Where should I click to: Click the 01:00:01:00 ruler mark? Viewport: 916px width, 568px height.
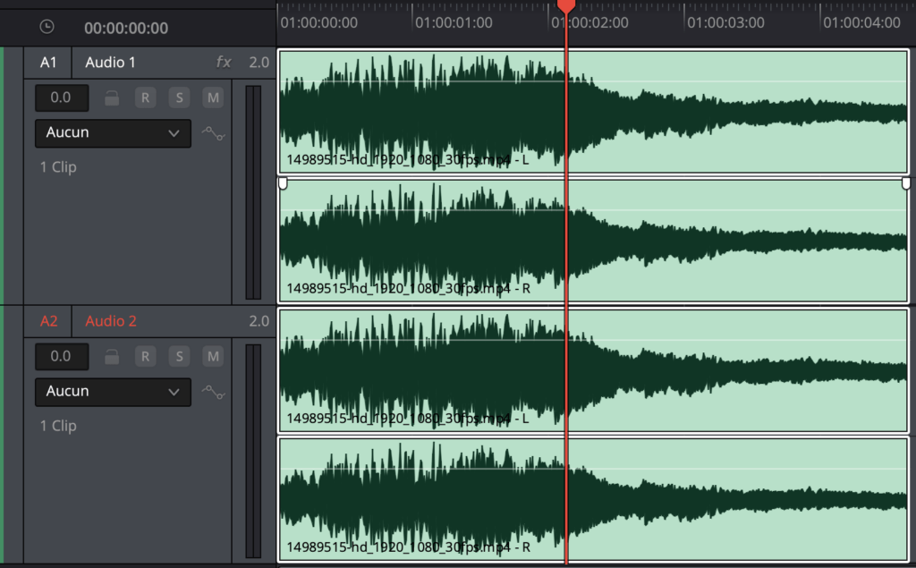454,22
